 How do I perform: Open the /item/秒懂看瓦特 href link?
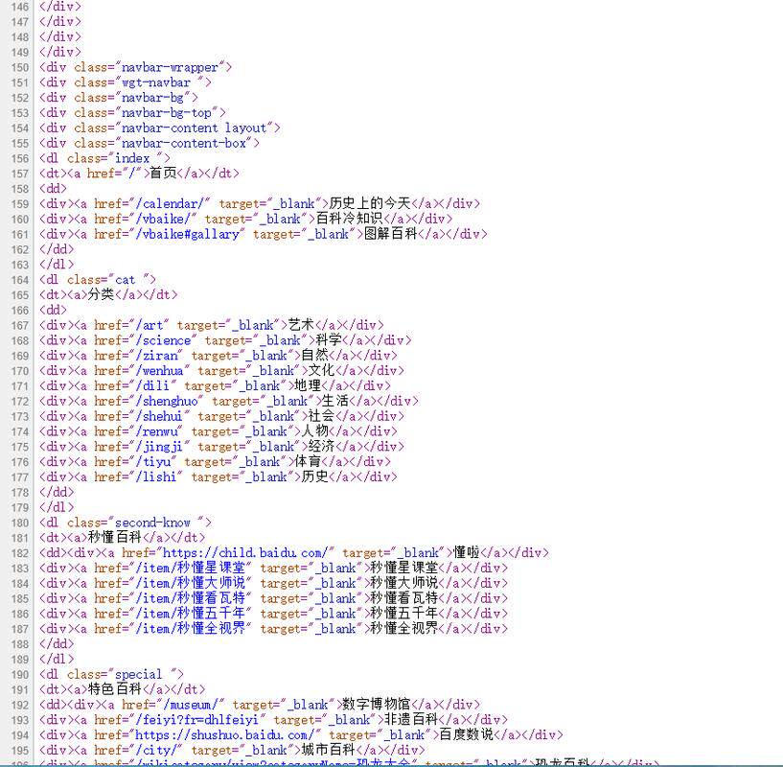coord(191,598)
